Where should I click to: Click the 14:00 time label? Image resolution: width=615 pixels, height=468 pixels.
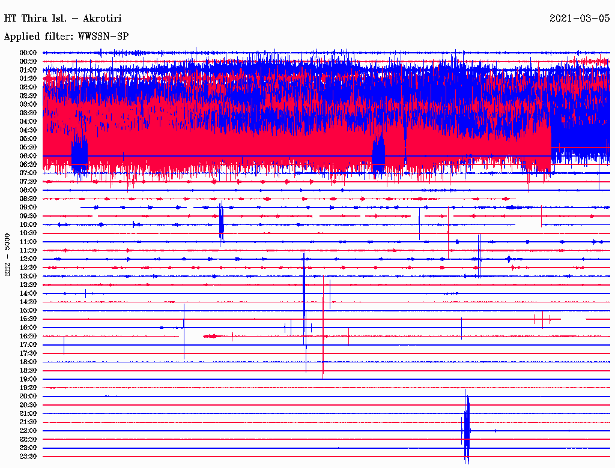(28, 293)
